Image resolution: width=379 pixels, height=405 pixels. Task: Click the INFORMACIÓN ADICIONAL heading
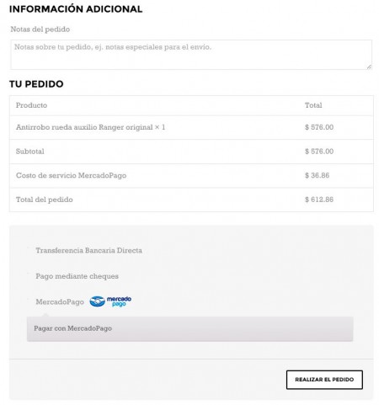[76, 8]
